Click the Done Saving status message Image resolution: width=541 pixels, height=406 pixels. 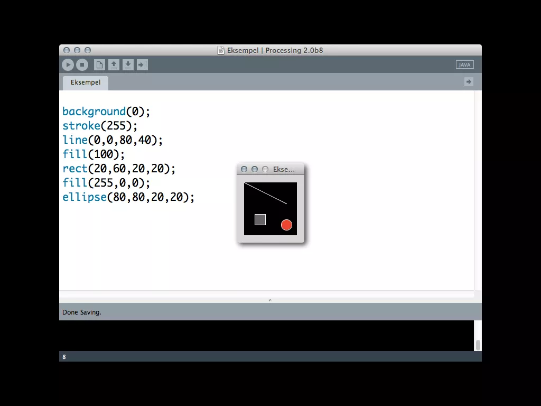click(x=82, y=312)
